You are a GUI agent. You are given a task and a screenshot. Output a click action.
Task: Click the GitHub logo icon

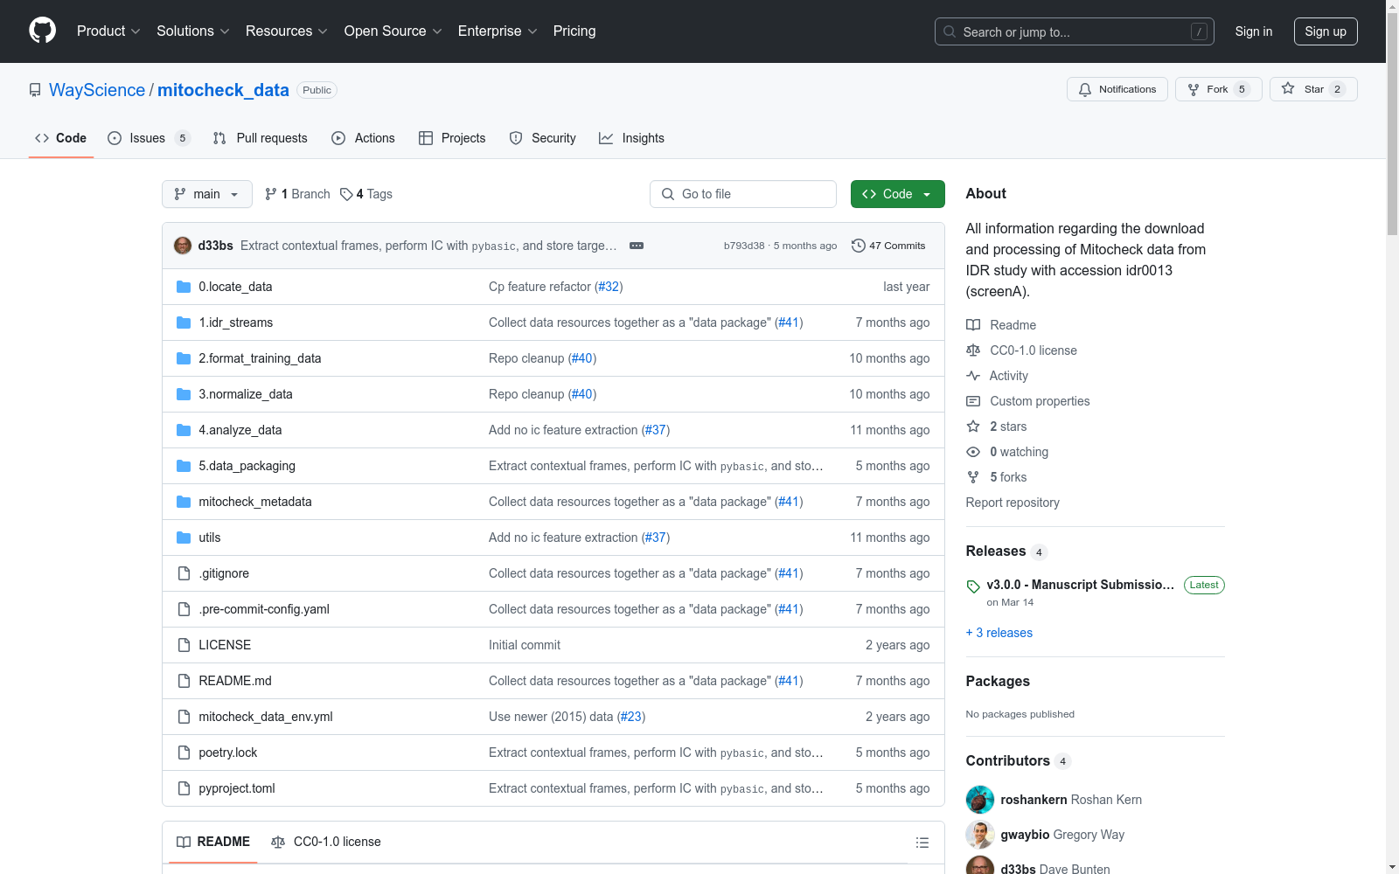tap(42, 31)
